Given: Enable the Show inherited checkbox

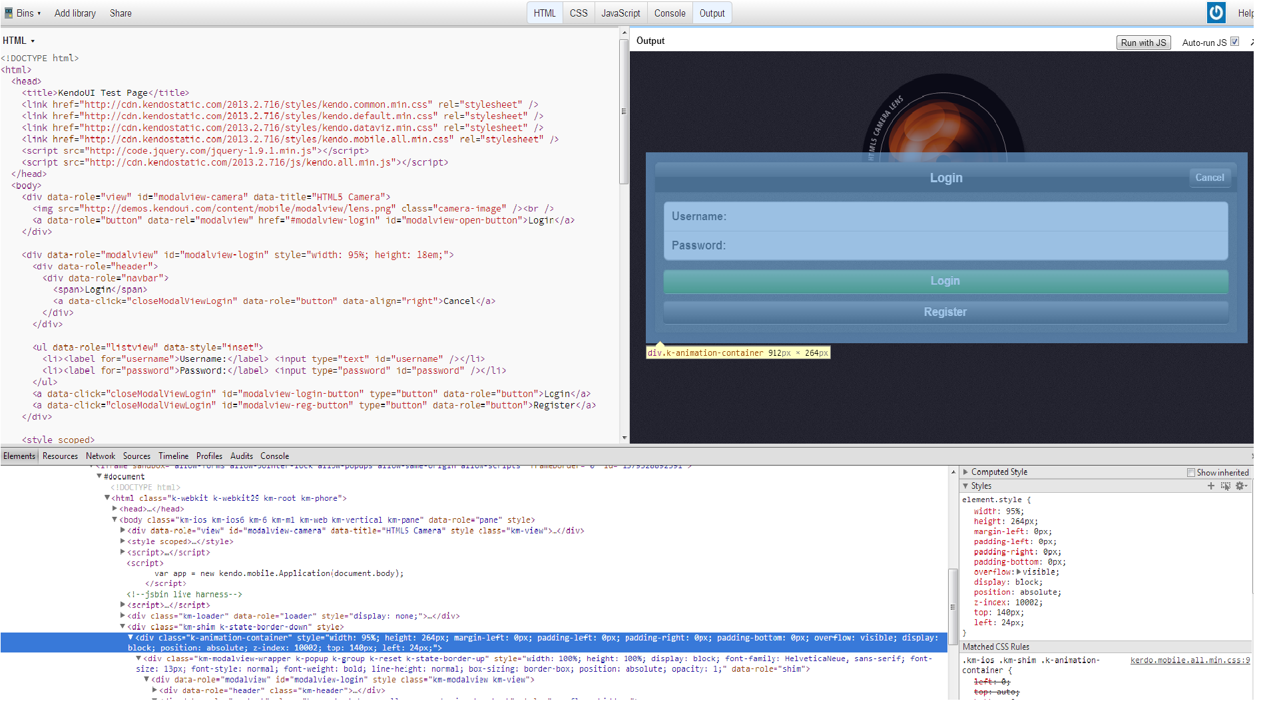Looking at the screenshot, I should [1190, 473].
